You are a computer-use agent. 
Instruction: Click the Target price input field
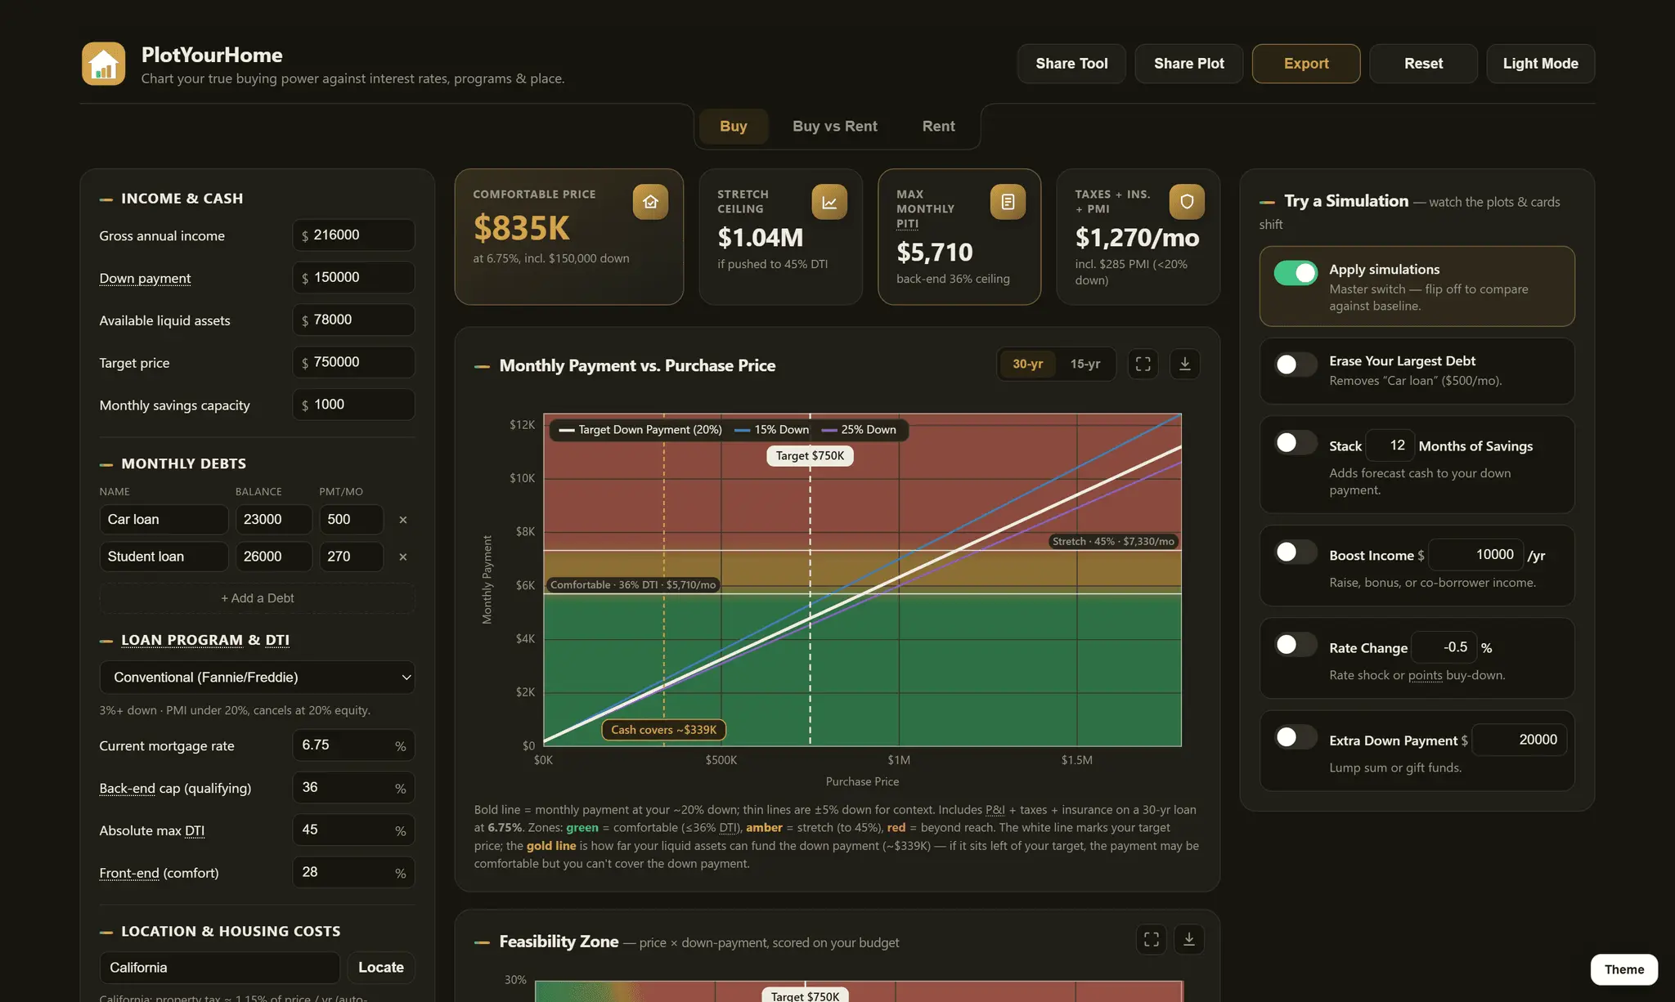tap(353, 362)
